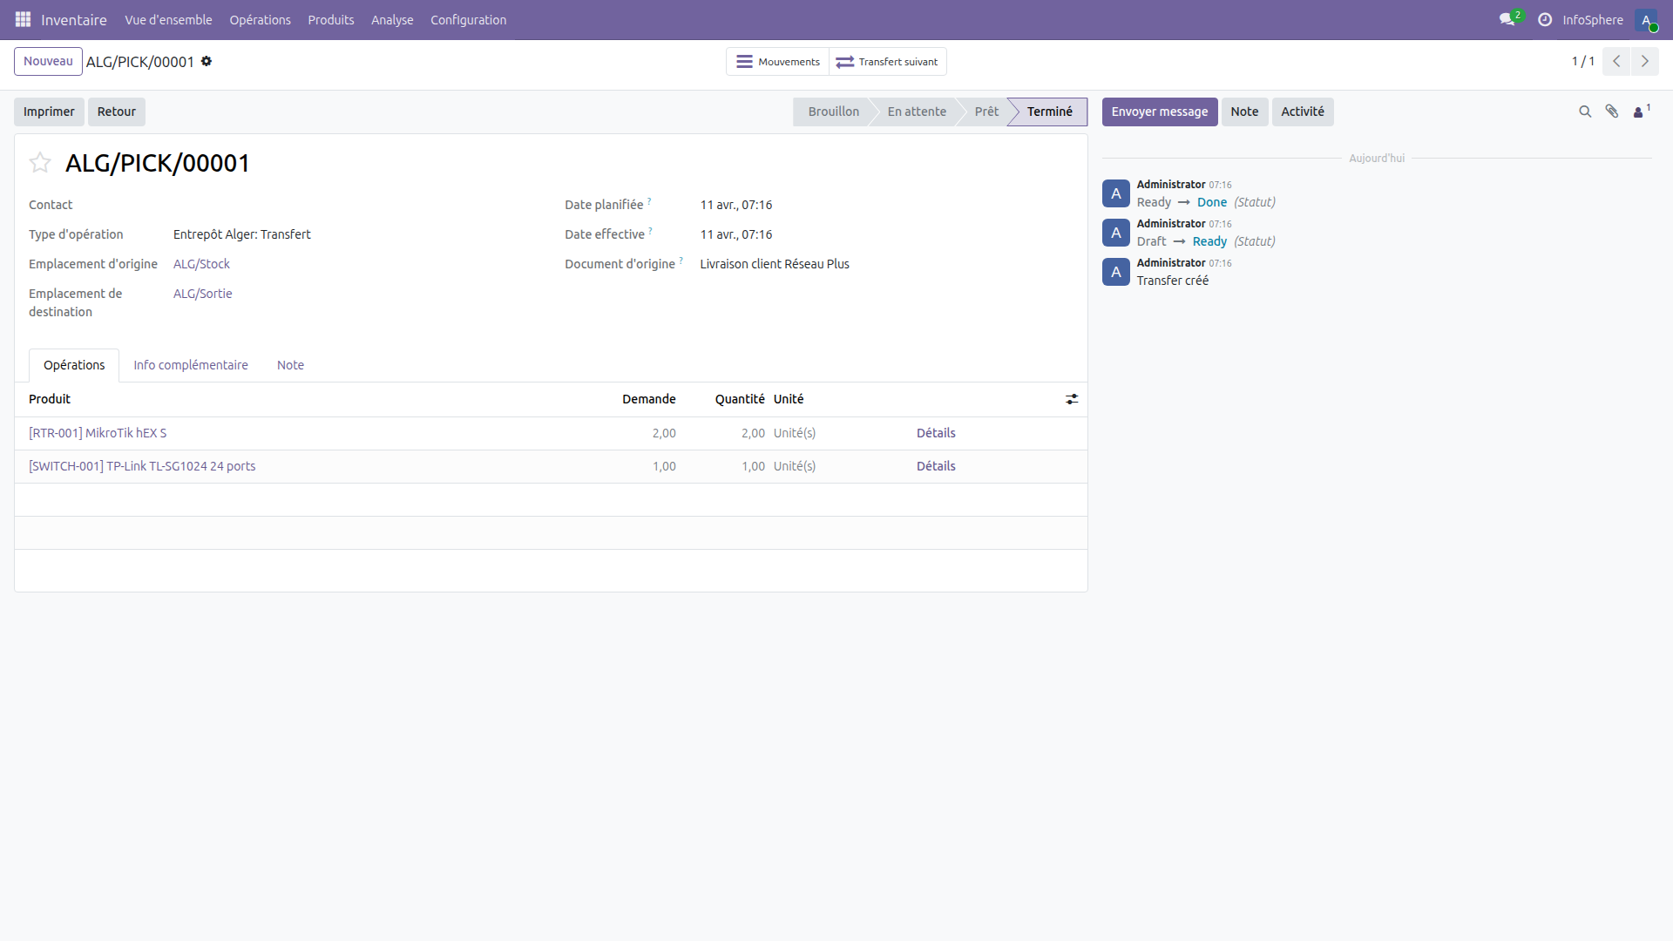The height and width of the screenshot is (941, 1673).
Task: Open the settings gear next to ALG/PICK/00001
Action: (207, 61)
